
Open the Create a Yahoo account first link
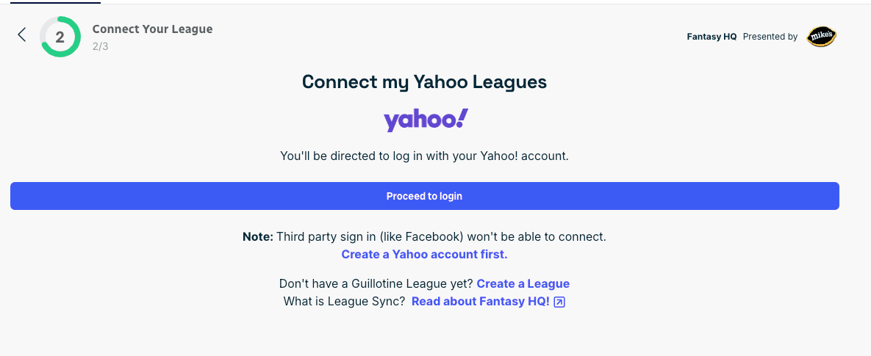click(424, 255)
